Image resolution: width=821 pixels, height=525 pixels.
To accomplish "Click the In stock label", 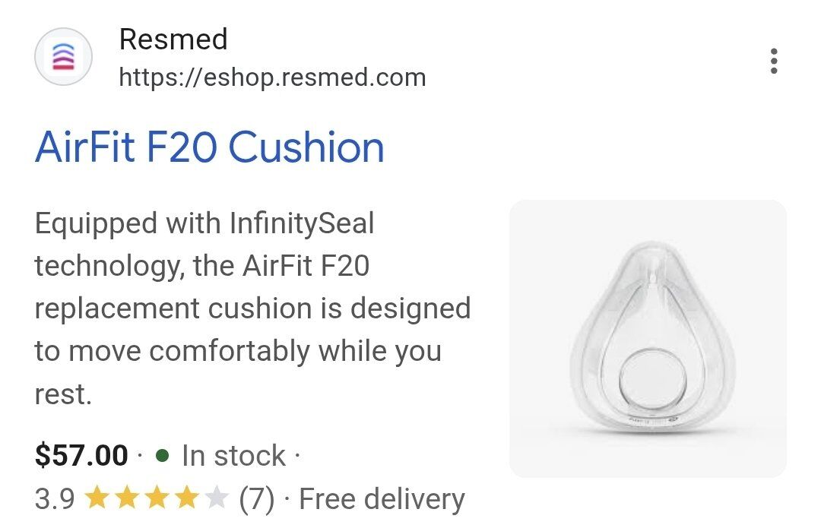I will click(233, 455).
